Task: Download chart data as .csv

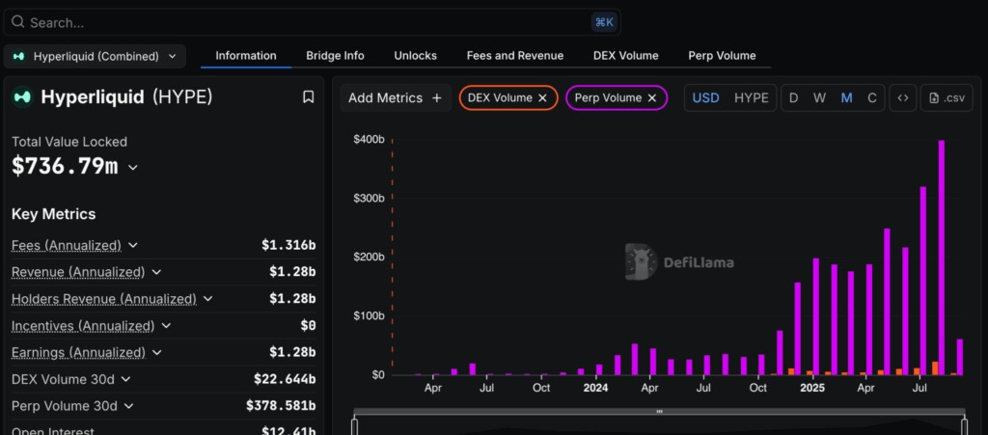Action: pyautogui.click(x=947, y=97)
